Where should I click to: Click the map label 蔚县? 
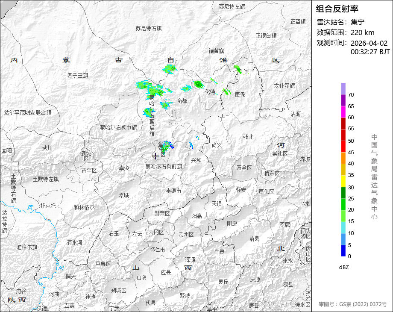255,239
